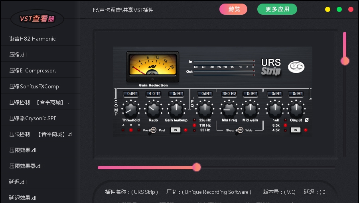359x203 pixels.
Task: Select compressor mode B LED
Action: (131, 130)
